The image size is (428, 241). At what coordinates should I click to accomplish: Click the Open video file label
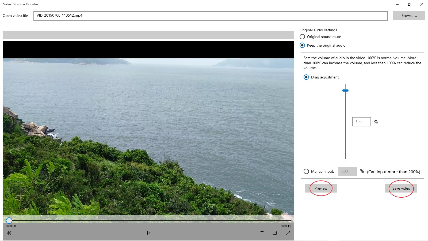[x=15, y=16]
